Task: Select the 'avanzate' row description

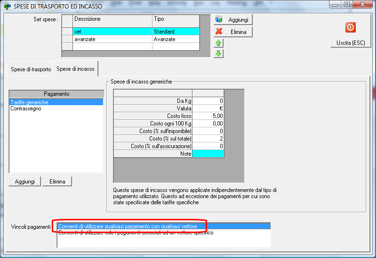Action: click(112, 39)
